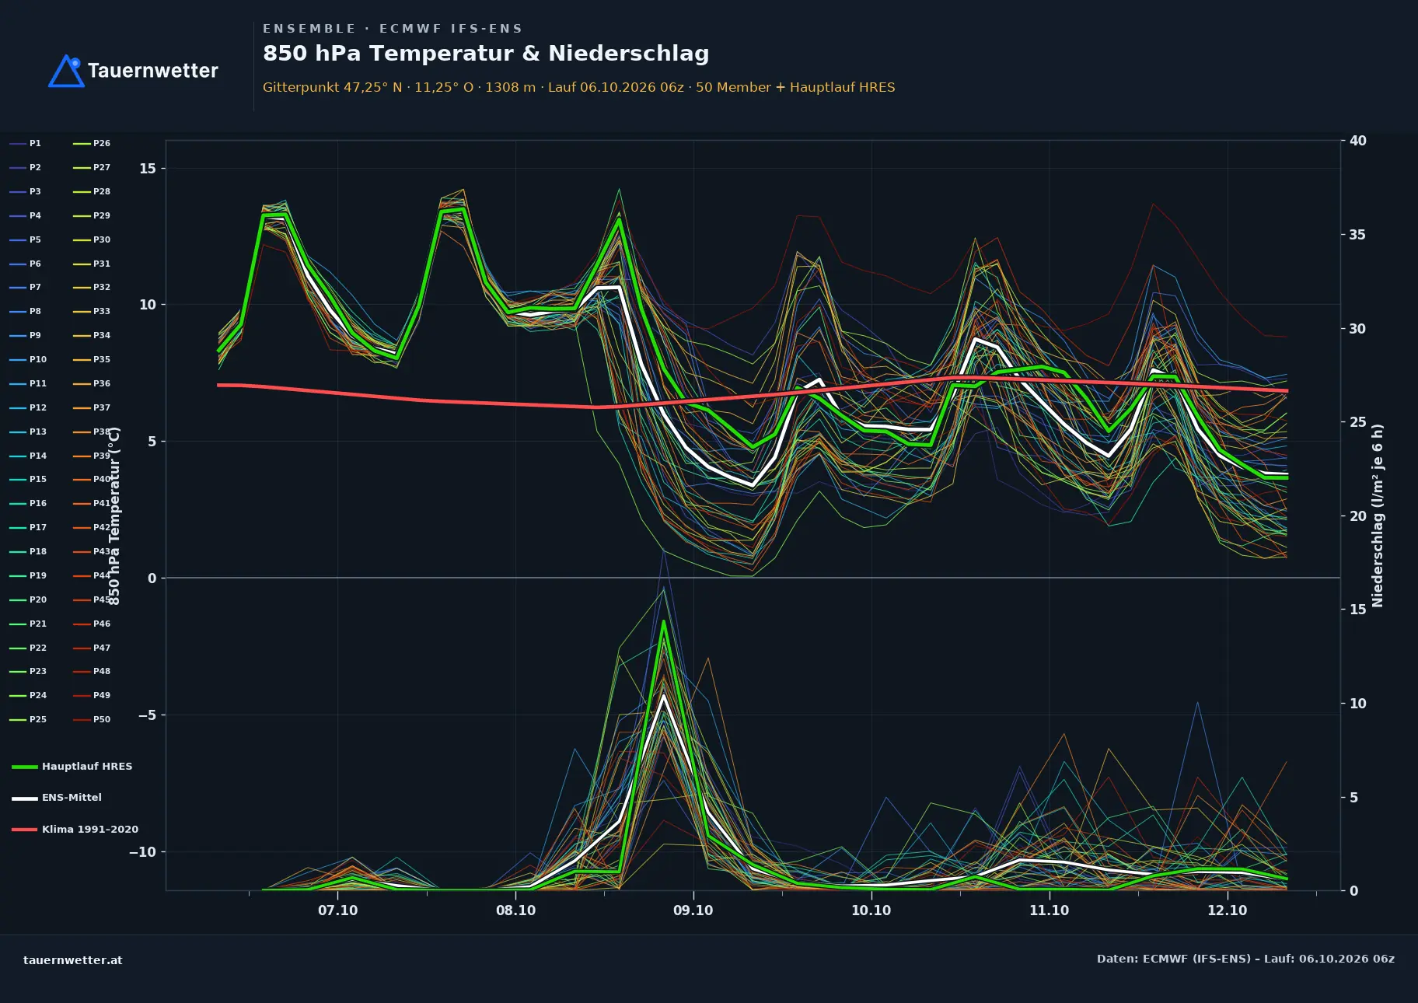Screen dimensions: 1418x1003
Task: Click the 10.10 date axis label
Action: pyautogui.click(x=871, y=910)
